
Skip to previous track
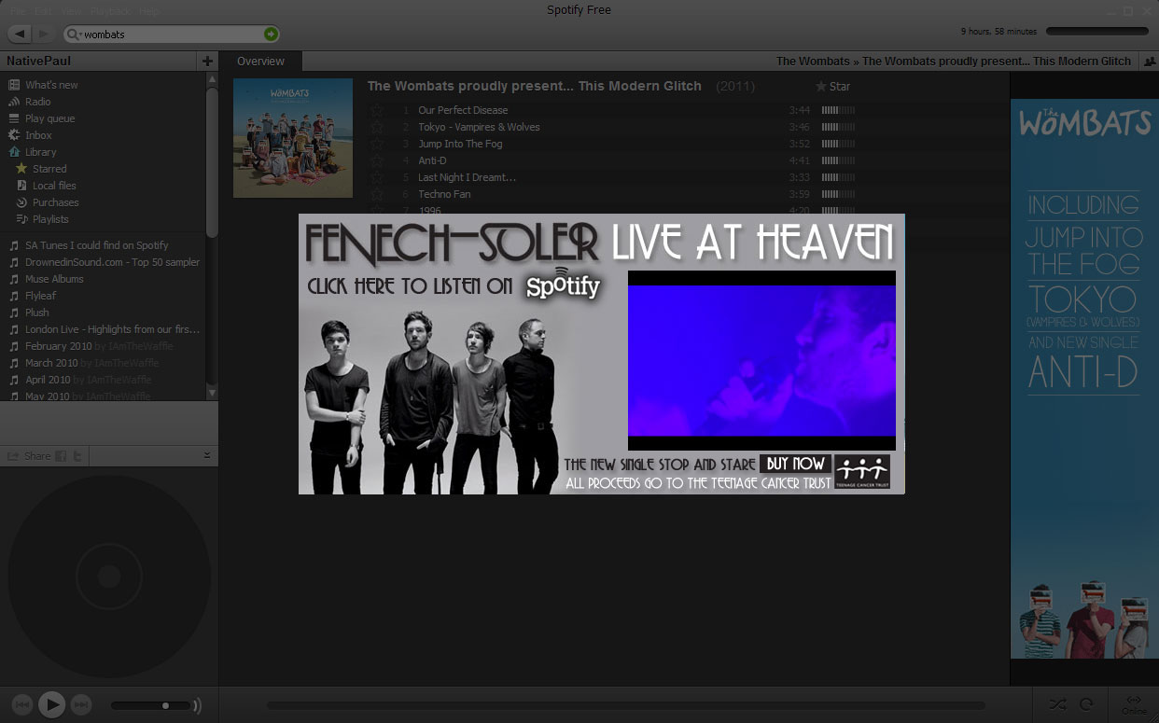pyautogui.click(x=22, y=704)
